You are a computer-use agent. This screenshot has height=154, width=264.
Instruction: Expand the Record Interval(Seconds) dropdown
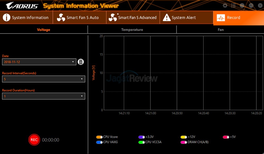click(44, 79)
